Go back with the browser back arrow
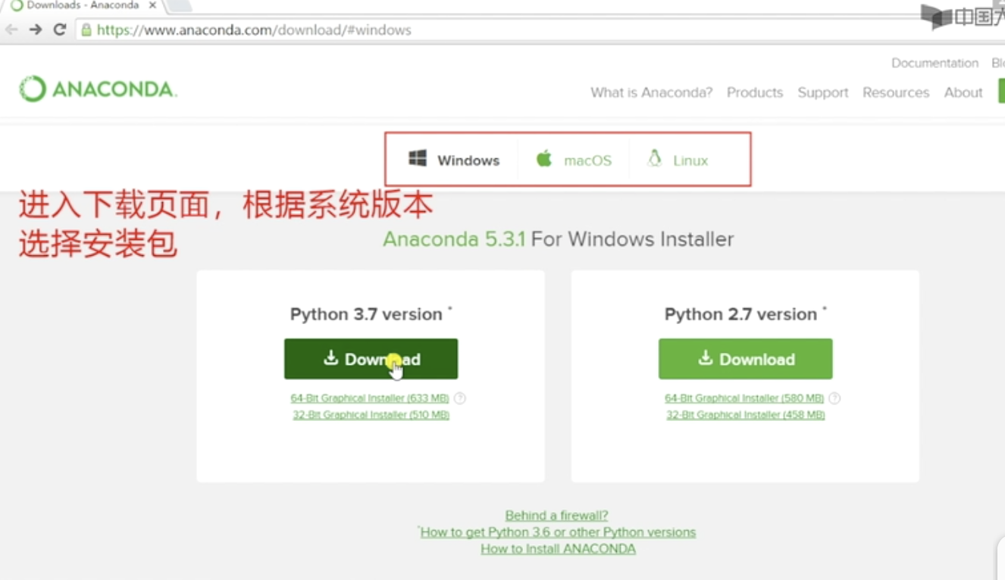1005x580 pixels. tap(11, 30)
